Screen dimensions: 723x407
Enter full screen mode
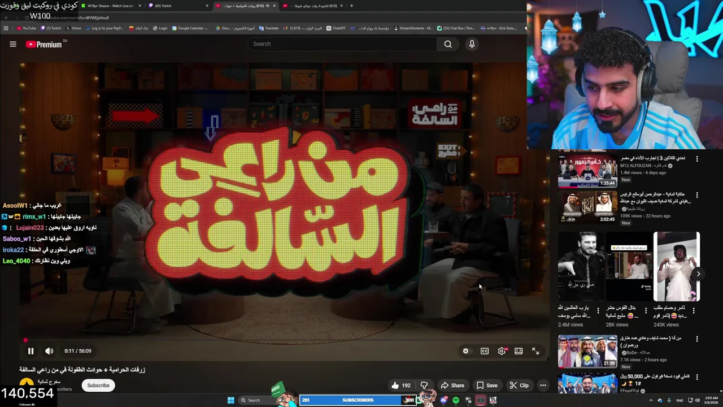pyautogui.click(x=535, y=351)
